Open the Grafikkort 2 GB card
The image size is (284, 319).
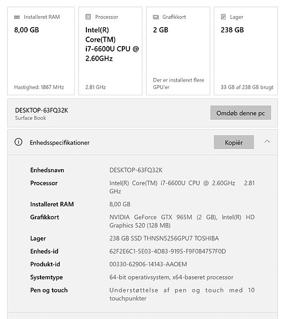tap(178, 51)
